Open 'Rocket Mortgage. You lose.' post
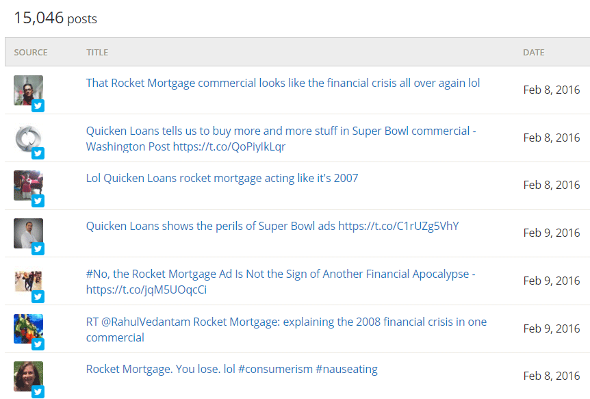Screen dimensions: 590x399 [232, 370]
